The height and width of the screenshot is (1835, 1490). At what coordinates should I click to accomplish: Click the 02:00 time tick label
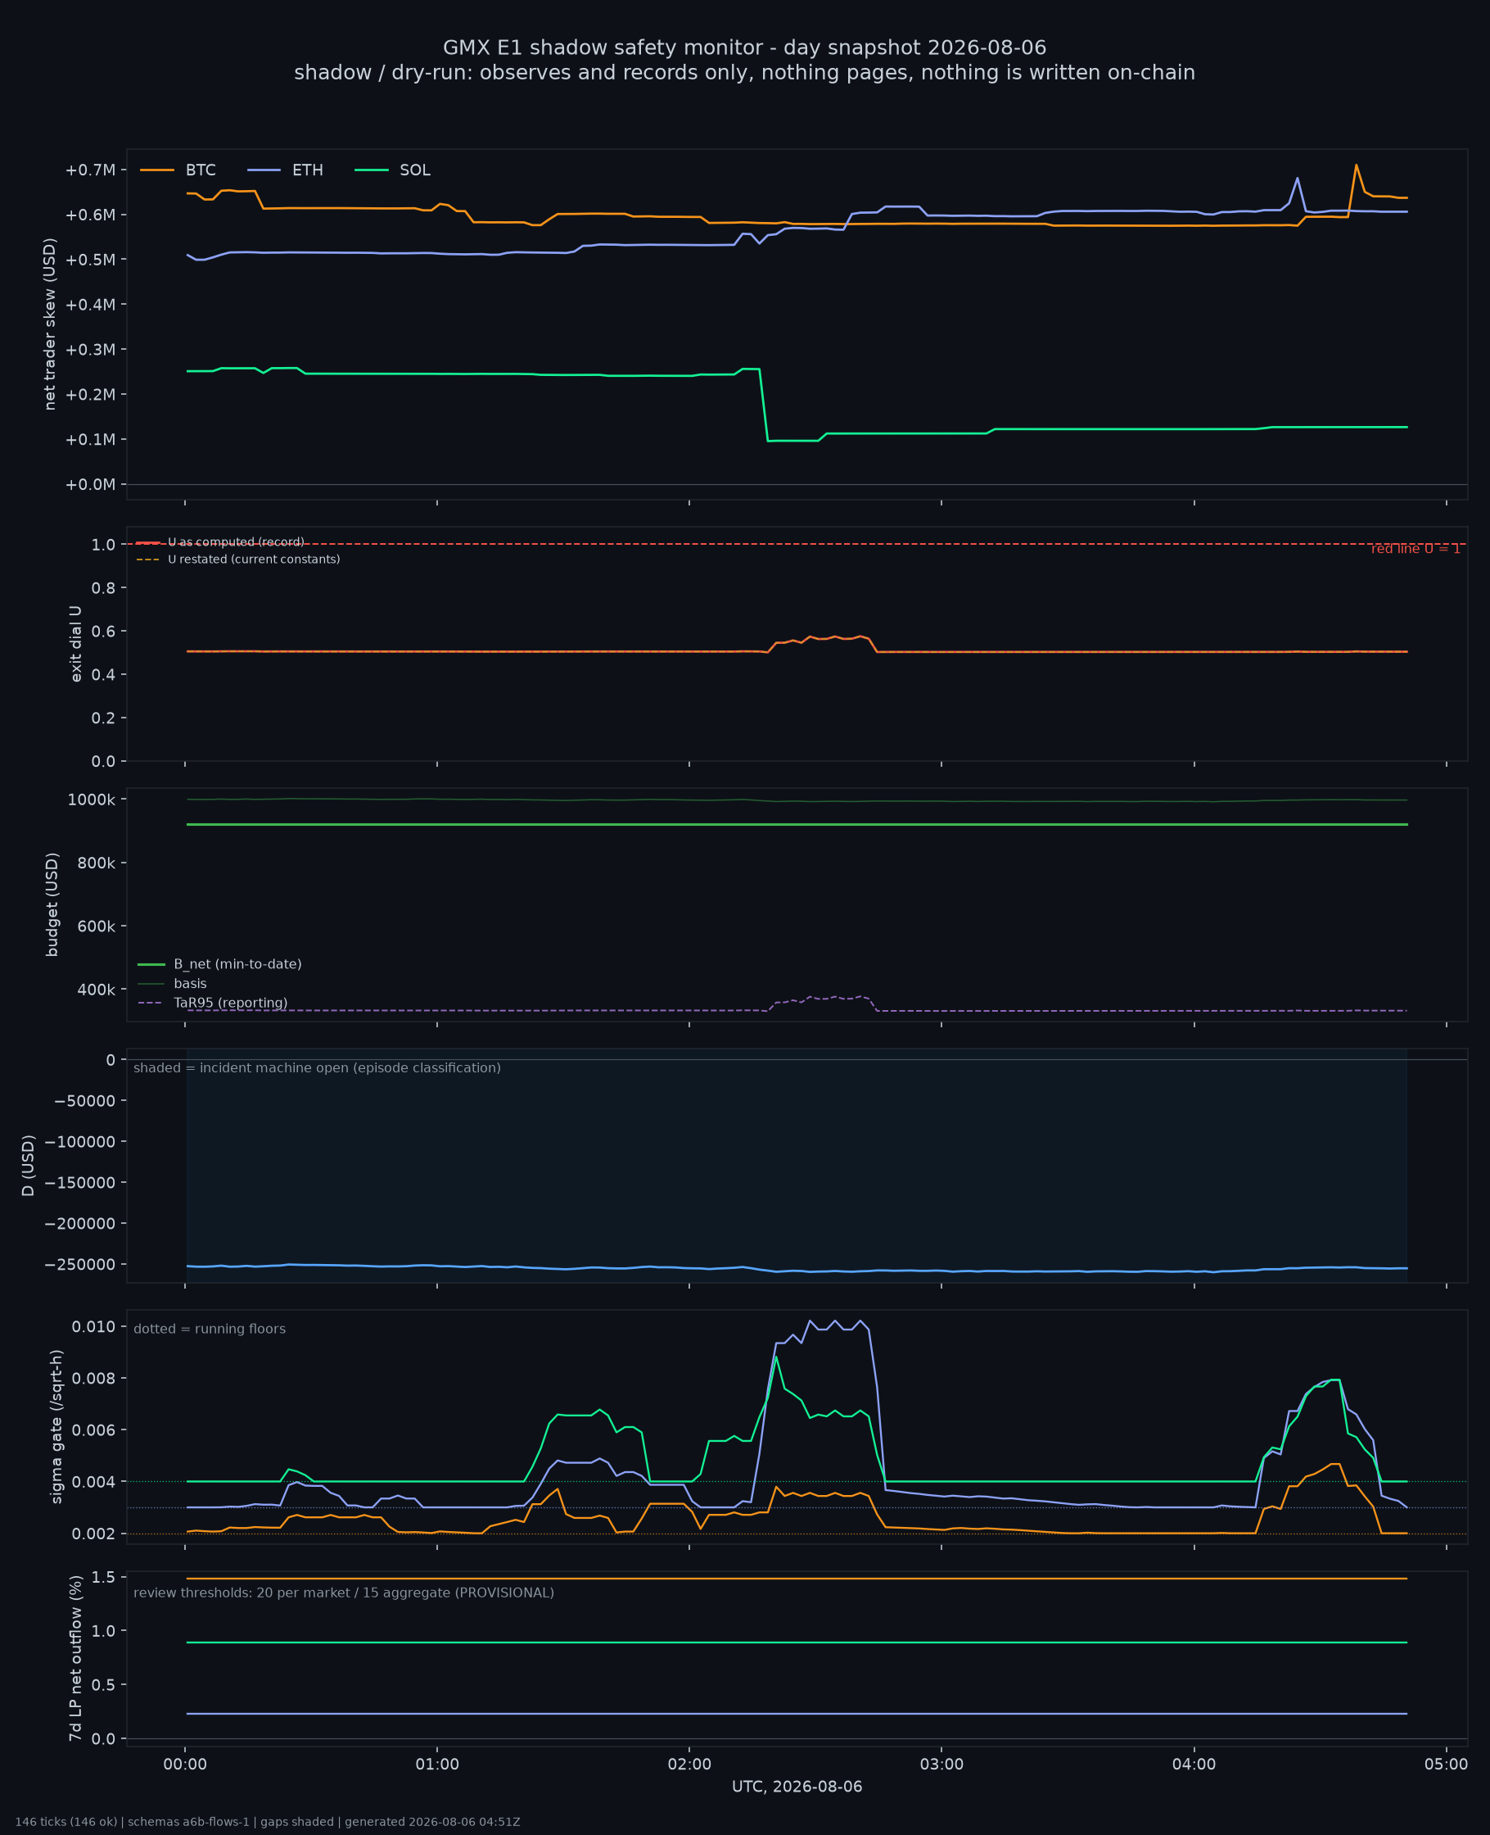[x=689, y=1765]
